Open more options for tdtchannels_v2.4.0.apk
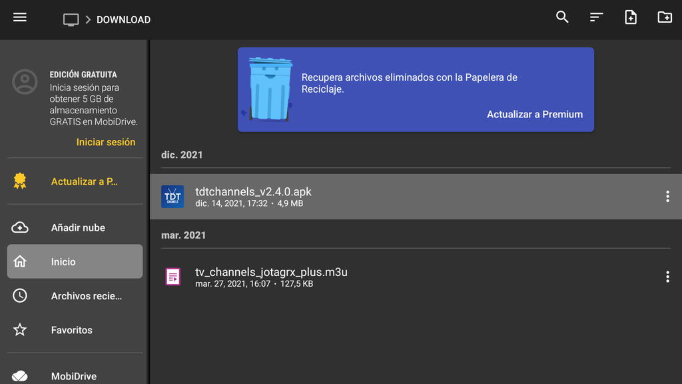 point(667,197)
